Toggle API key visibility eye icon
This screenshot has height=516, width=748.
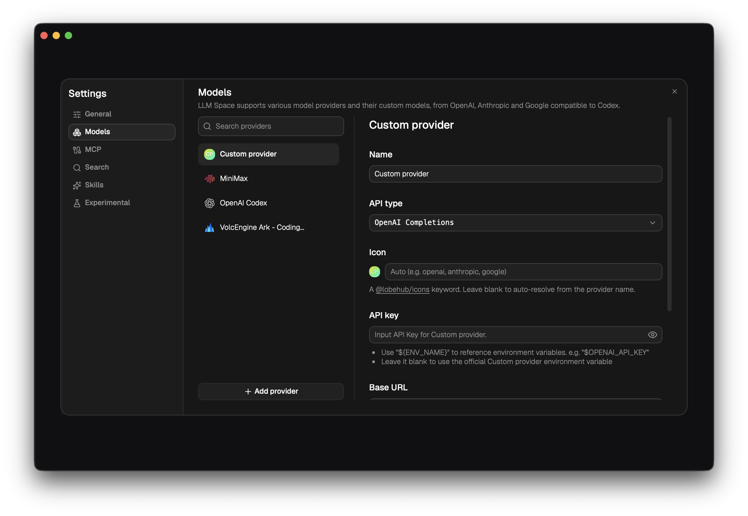(x=653, y=335)
